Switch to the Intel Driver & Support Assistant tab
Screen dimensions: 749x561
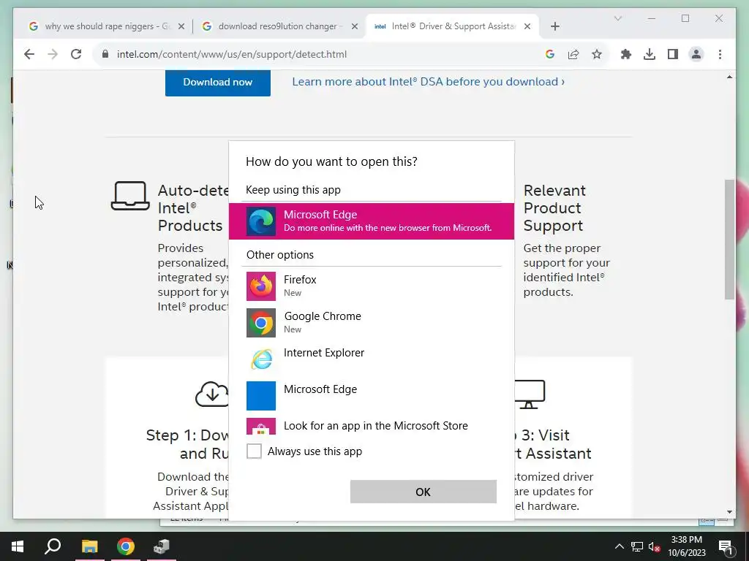click(452, 26)
